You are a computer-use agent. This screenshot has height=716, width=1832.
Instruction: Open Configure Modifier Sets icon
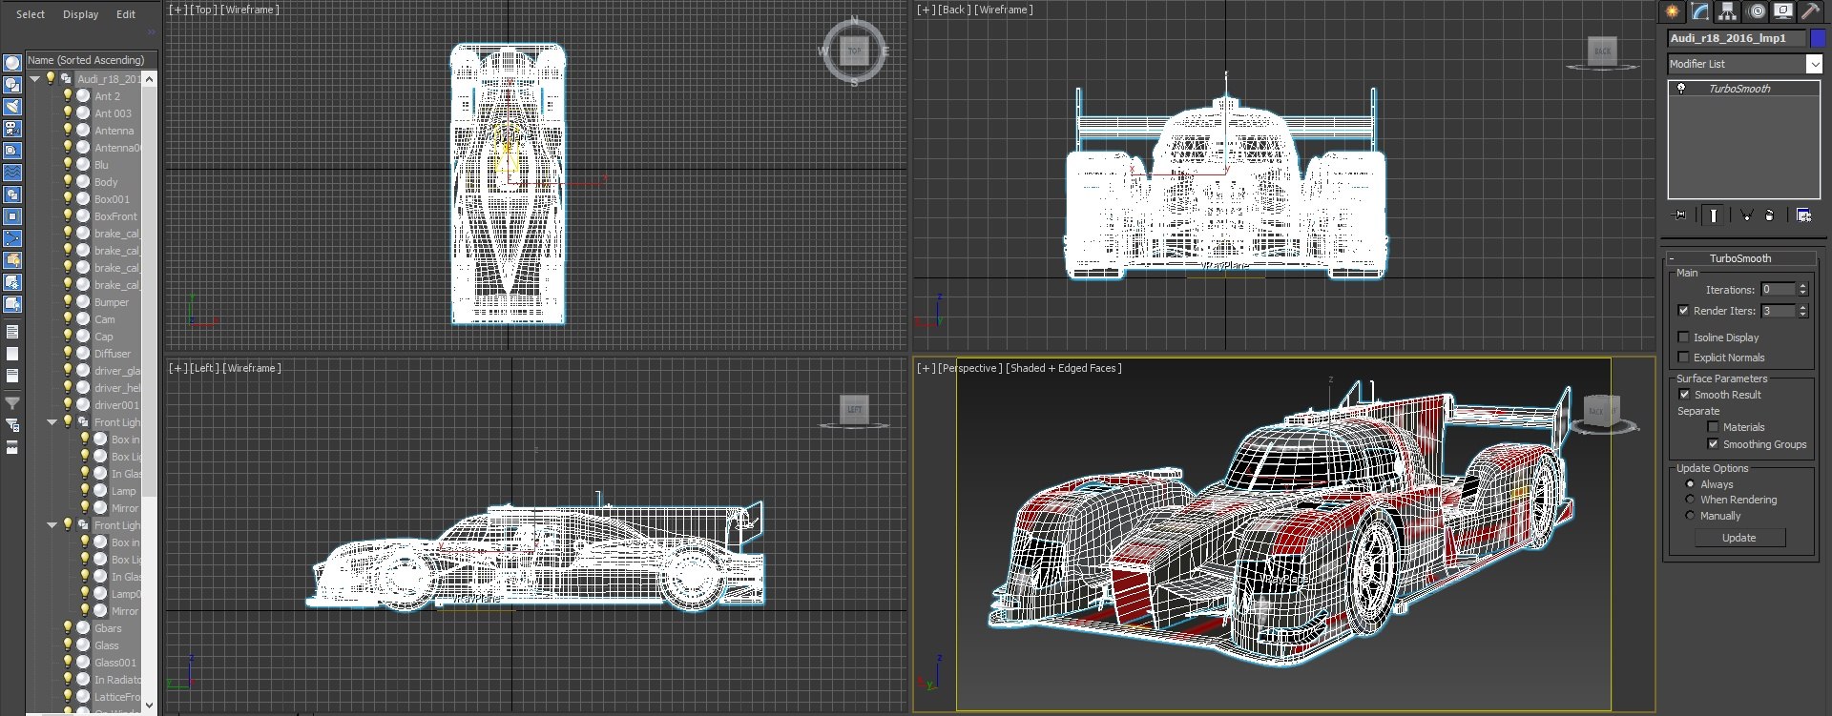point(1803,215)
